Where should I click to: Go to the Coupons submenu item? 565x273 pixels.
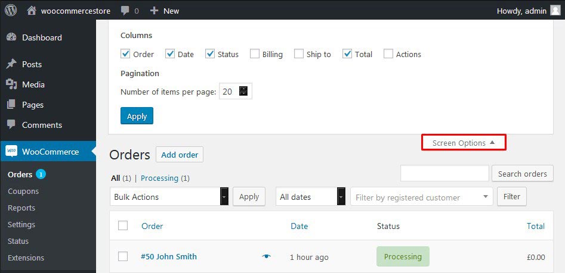[x=23, y=191]
